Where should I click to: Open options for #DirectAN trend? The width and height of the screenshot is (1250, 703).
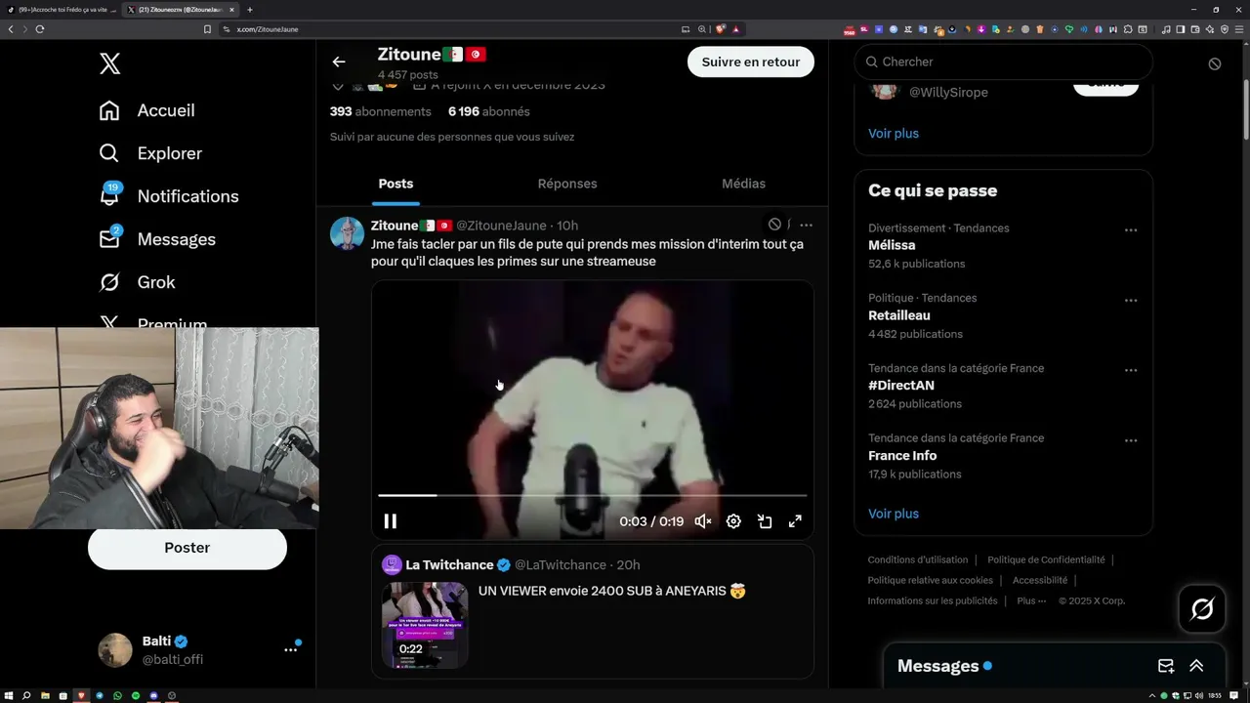tap(1131, 371)
